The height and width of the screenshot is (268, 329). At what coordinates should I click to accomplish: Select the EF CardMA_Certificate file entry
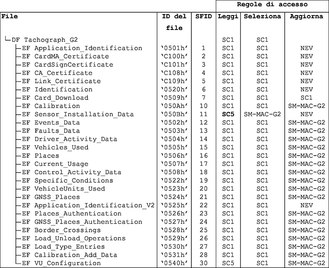pyautogui.click(x=71, y=56)
